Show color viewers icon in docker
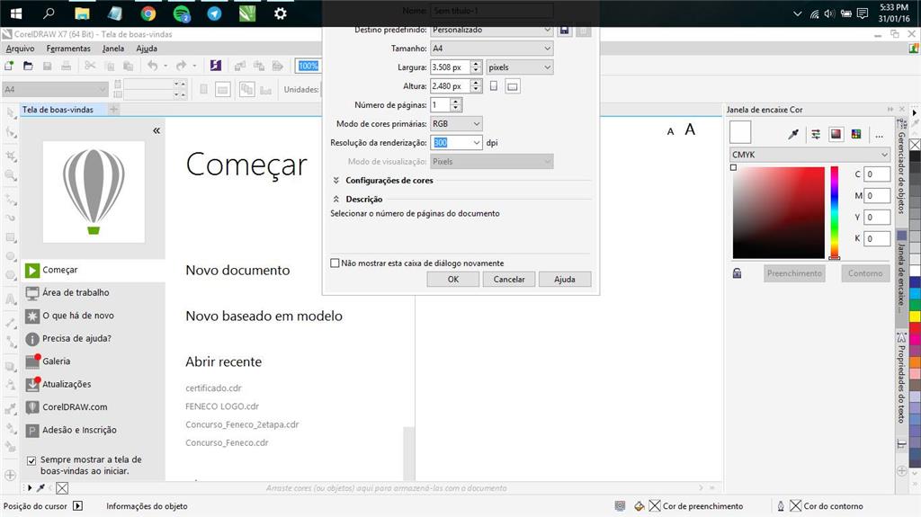 coord(836,135)
